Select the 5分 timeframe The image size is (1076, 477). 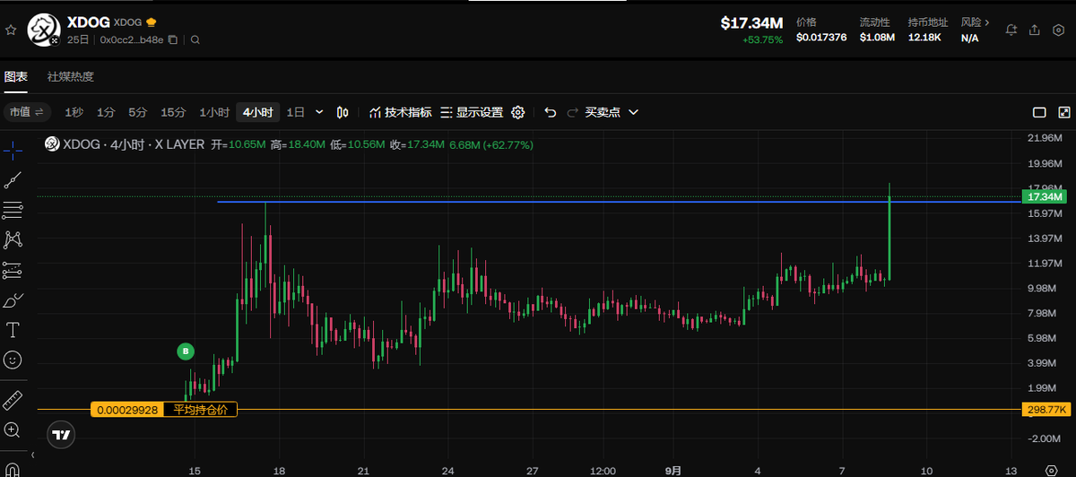[137, 112]
